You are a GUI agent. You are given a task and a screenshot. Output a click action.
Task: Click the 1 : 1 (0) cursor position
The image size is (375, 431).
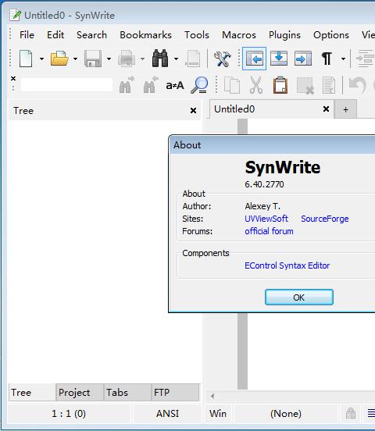coord(69,414)
